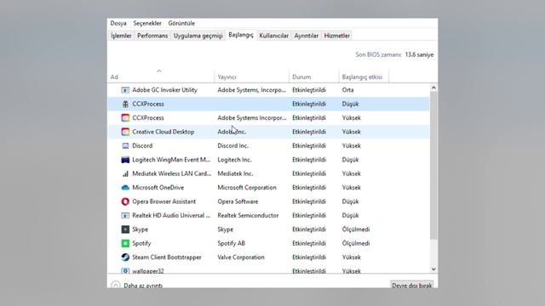Select the Microsoft OneDrive name text
This screenshot has width=545, height=306.
point(158,188)
